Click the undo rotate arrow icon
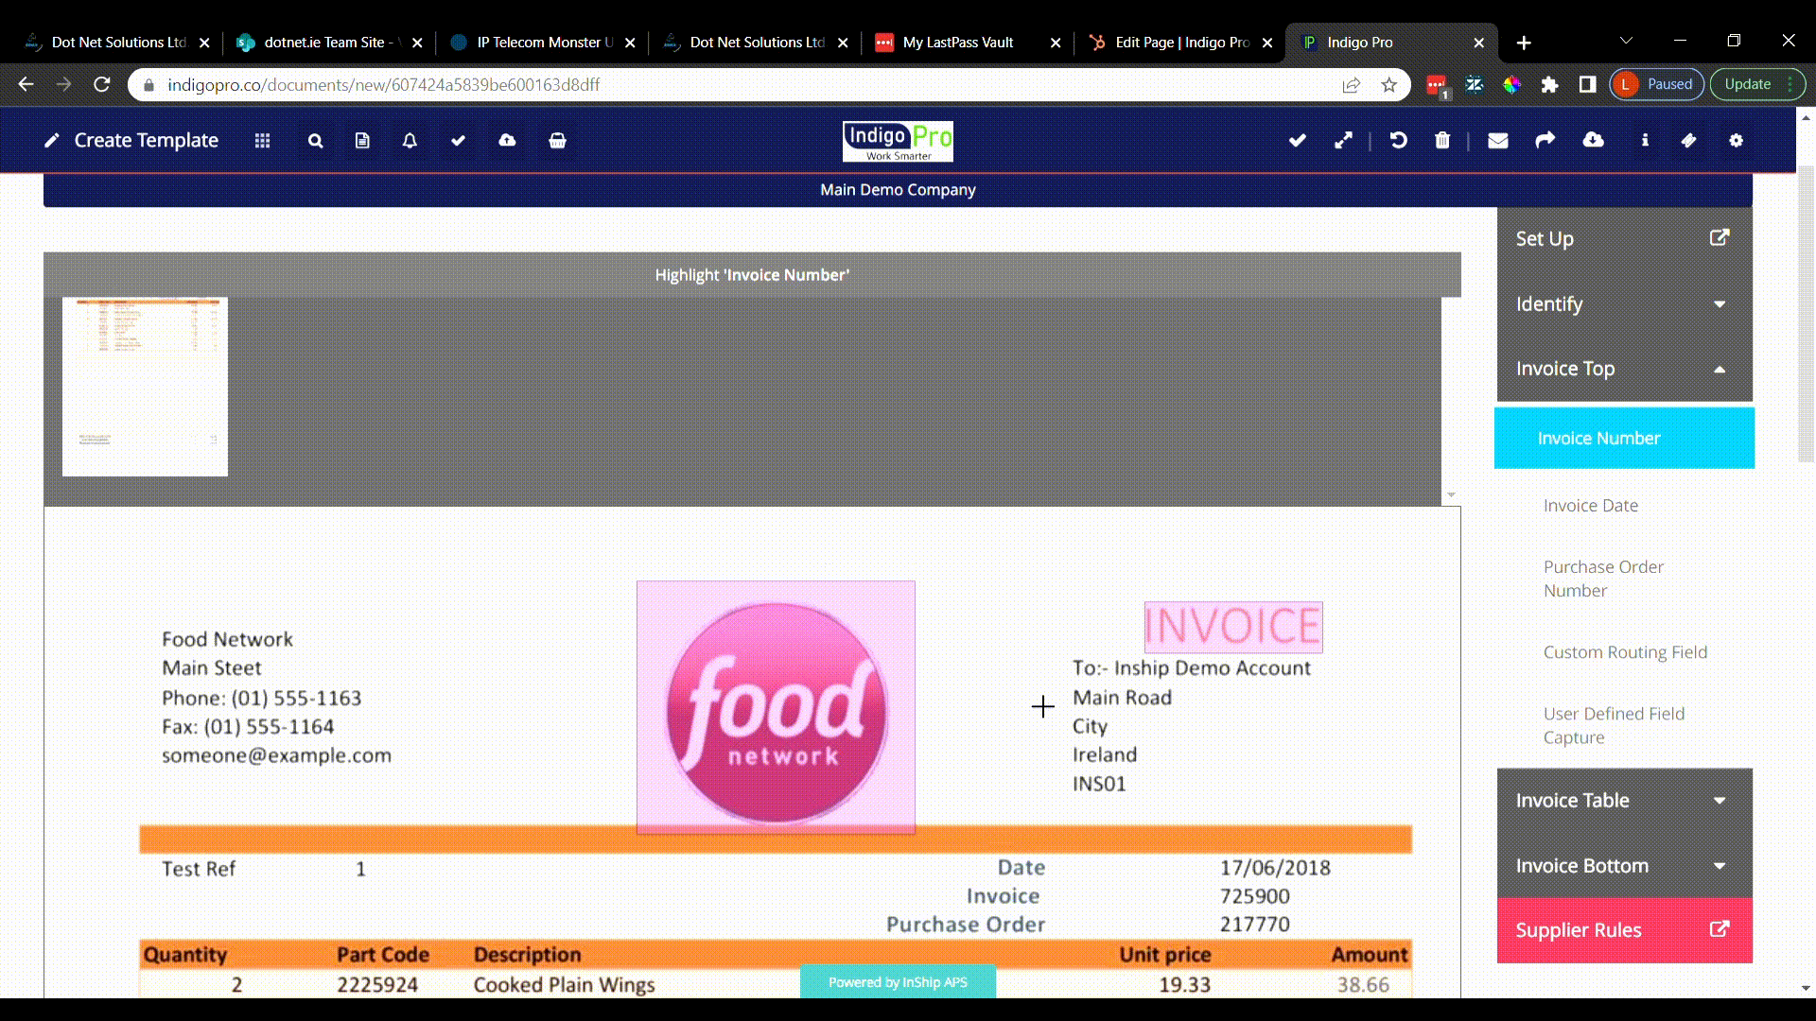The image size is (1816, 1021). 1398,140
